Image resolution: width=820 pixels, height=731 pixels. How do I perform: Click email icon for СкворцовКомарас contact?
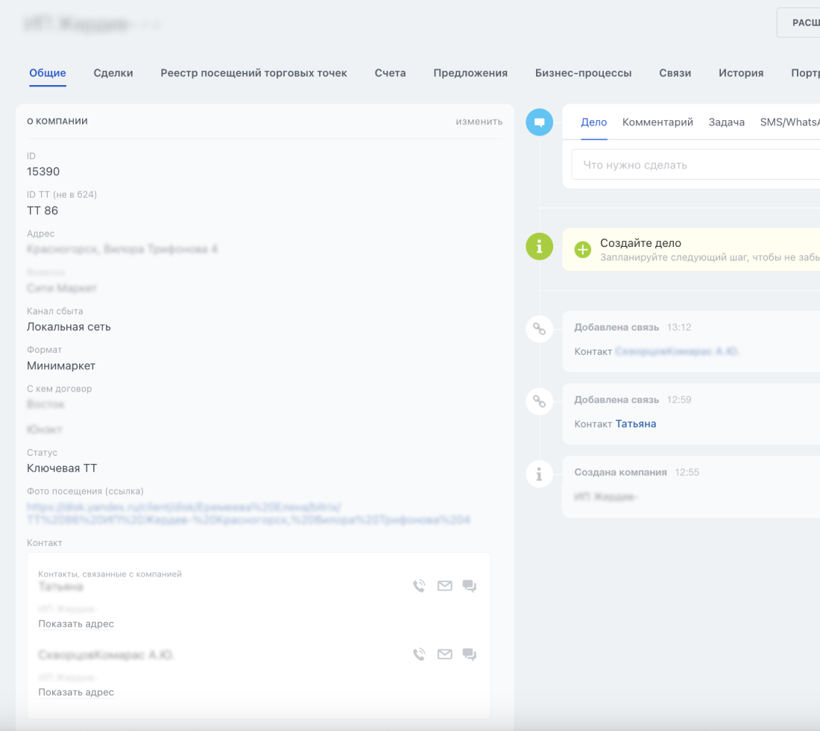pos(444,655)
